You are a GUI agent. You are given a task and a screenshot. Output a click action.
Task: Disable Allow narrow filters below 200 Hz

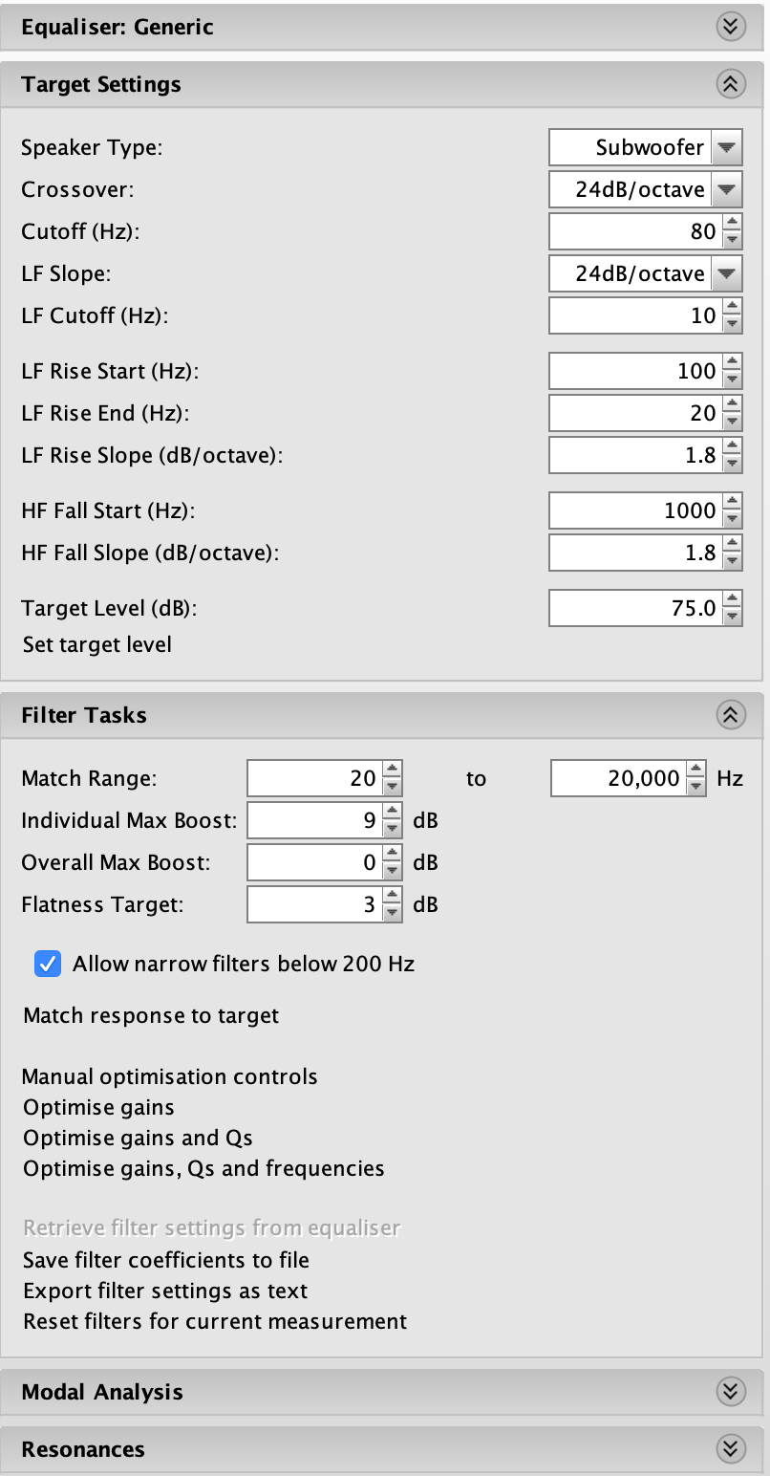coord(47,964)
